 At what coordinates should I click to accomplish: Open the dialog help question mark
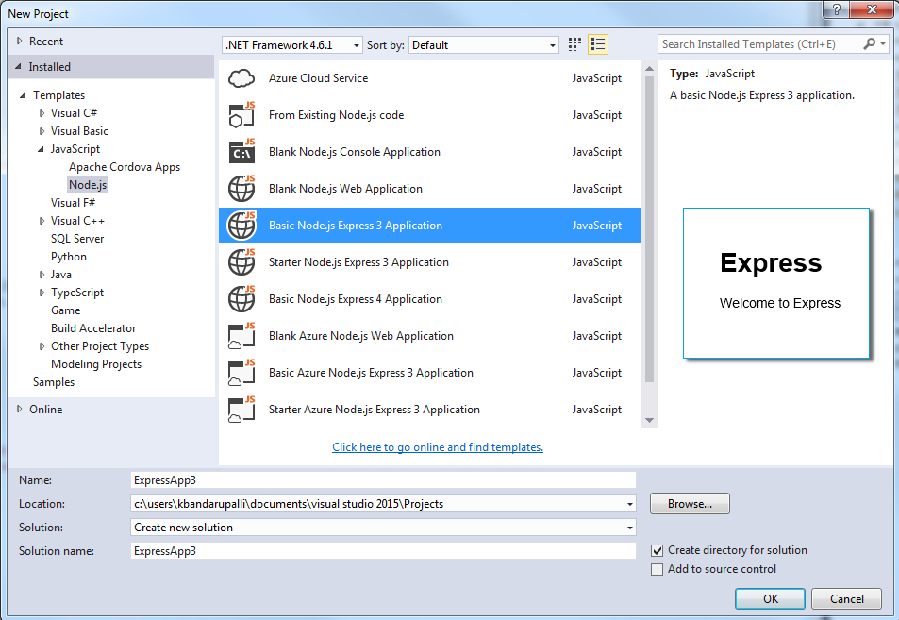pos(837,9)
